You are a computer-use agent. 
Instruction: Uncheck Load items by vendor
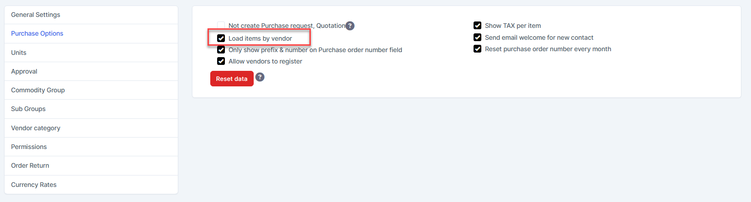tap(221, 38)
